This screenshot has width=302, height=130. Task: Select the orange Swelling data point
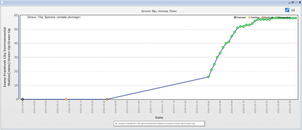click(66, 99)
